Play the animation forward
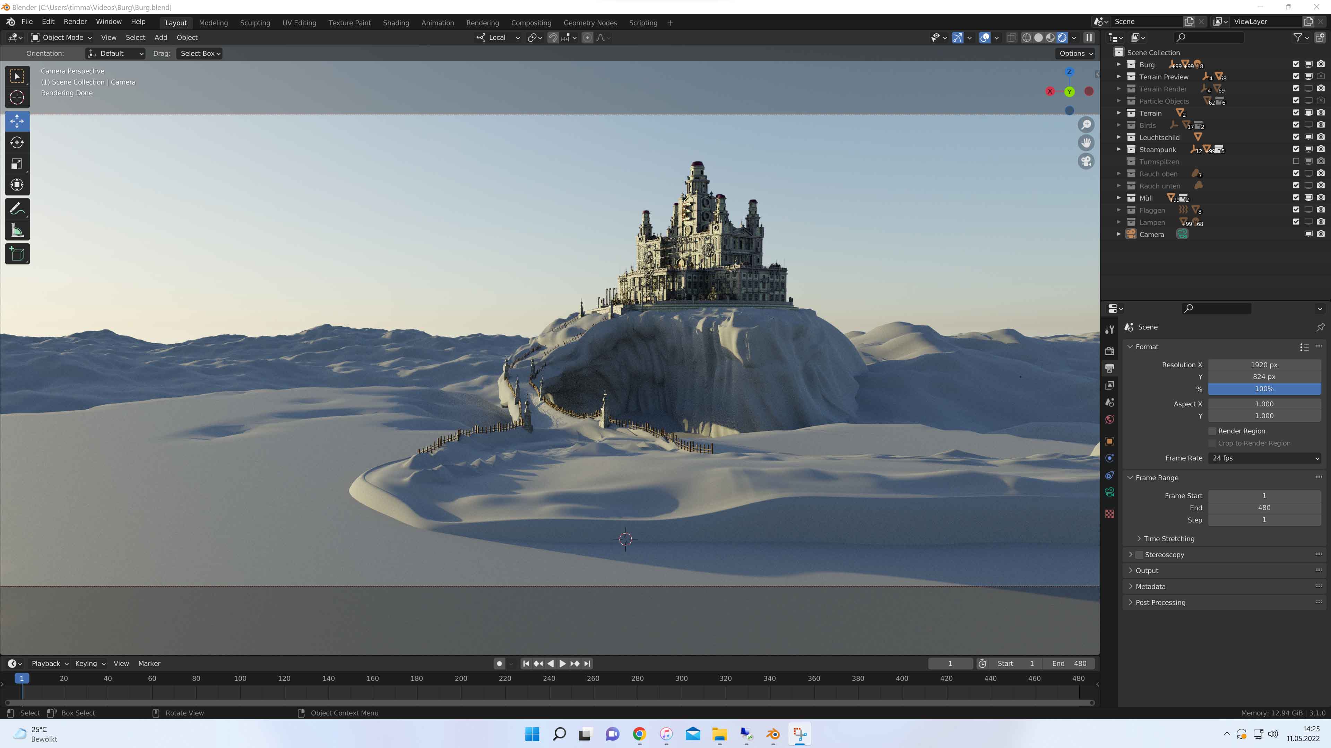1331x748 pixels. pyautogui.click(x=562, y=663)
